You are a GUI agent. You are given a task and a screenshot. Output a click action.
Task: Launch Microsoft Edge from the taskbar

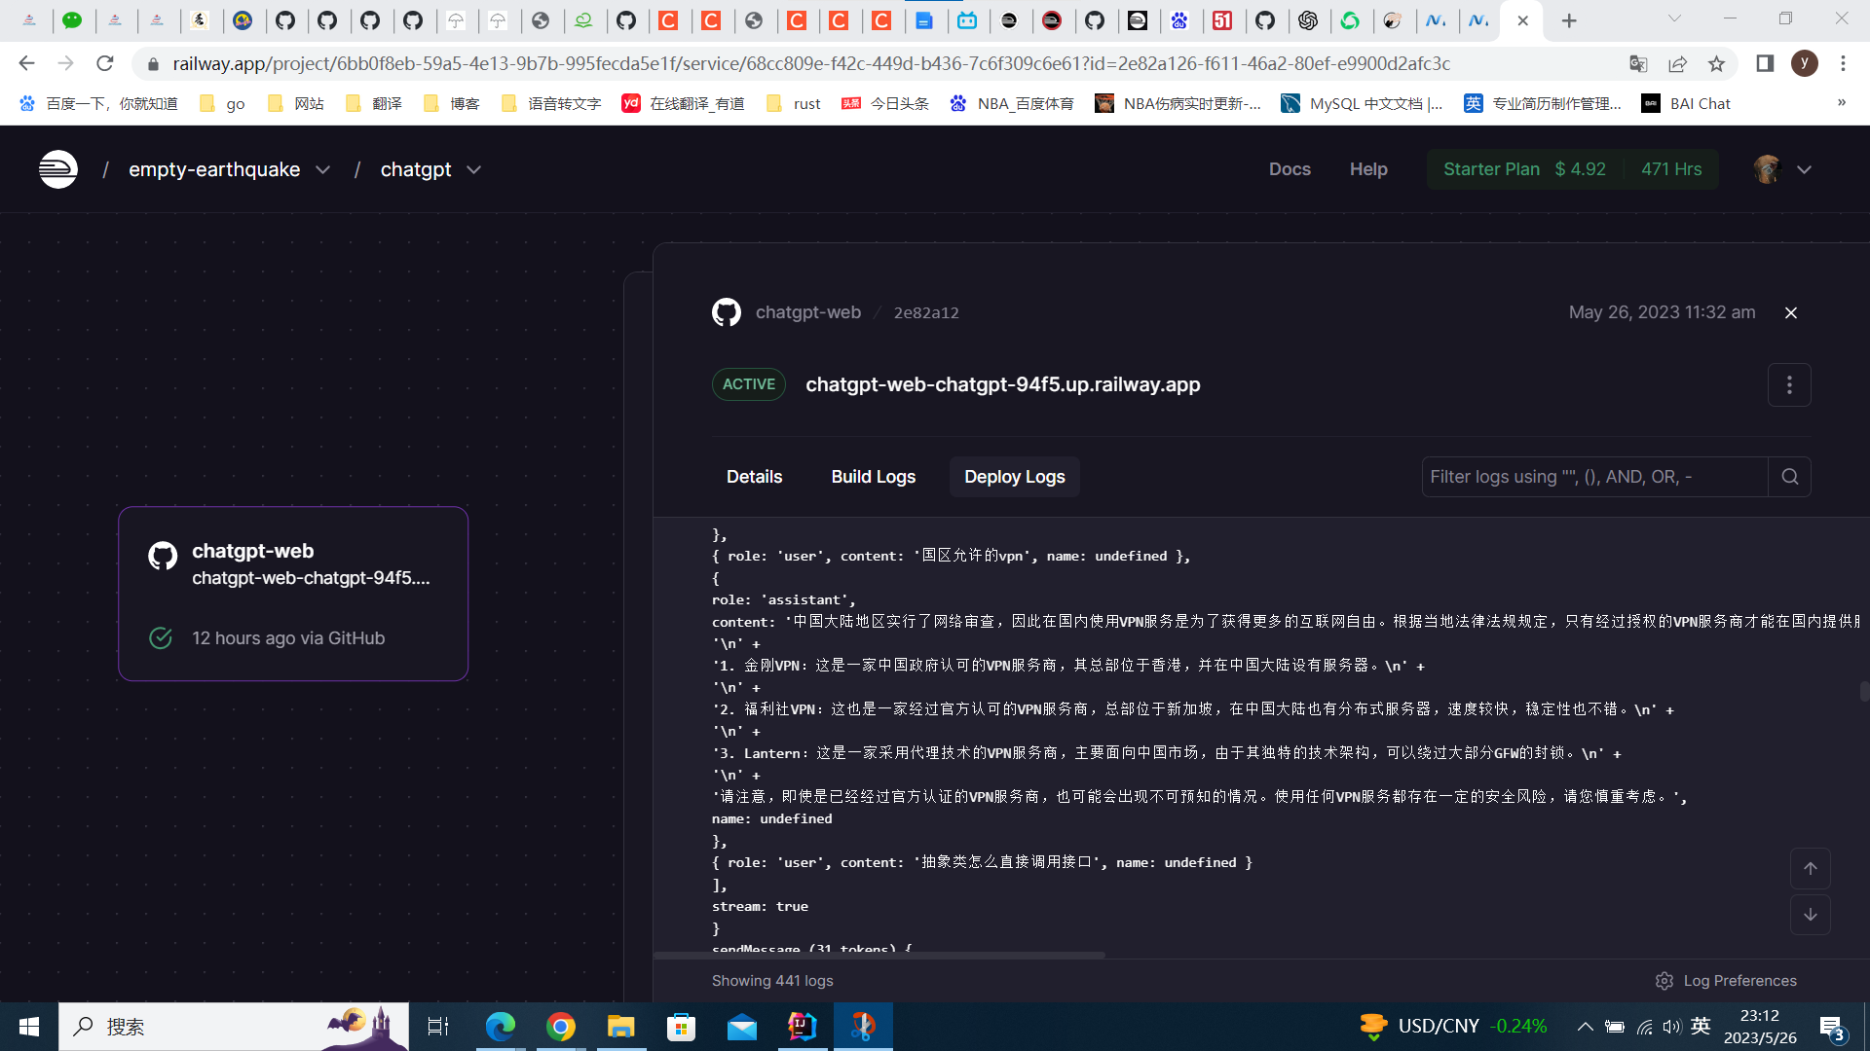click(500, 1027)
